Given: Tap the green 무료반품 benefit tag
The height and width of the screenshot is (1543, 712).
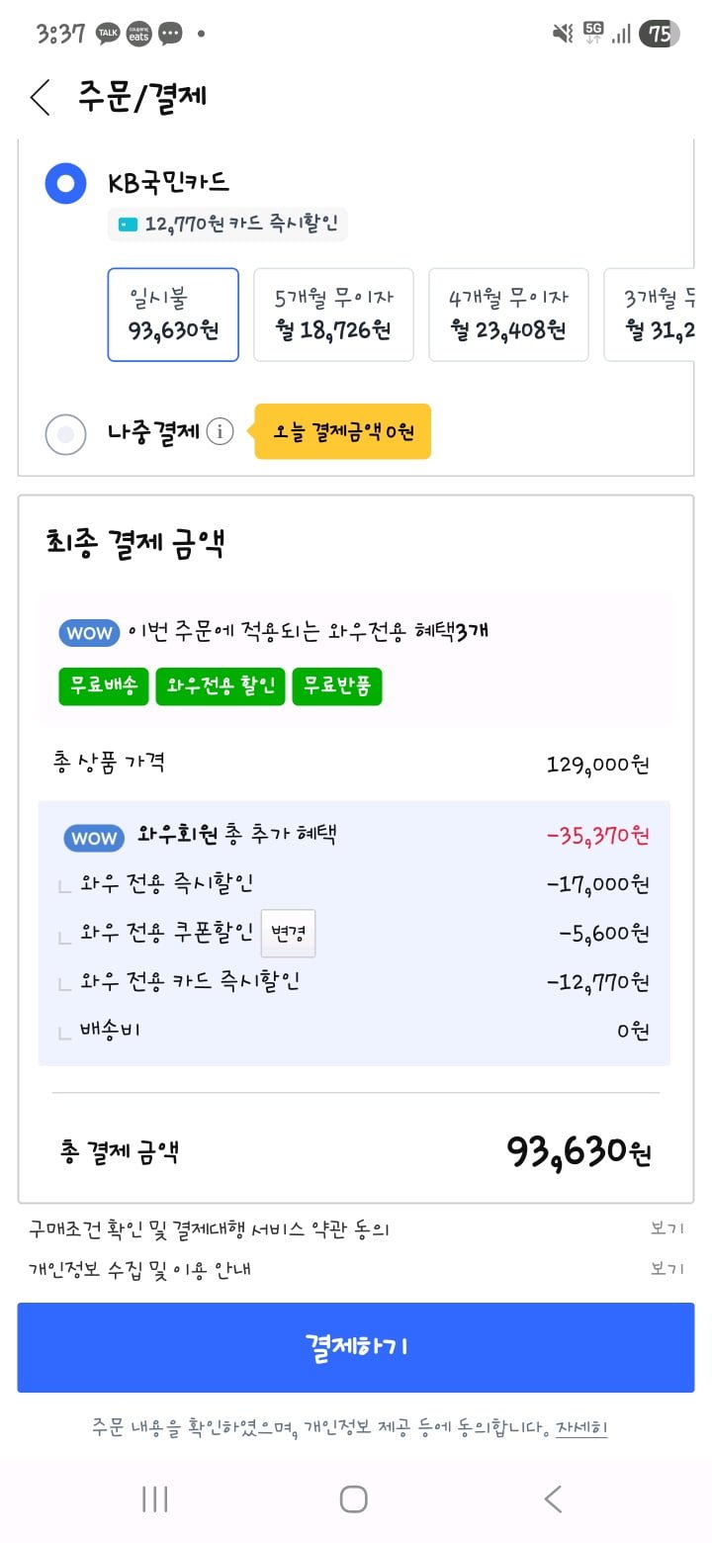Looking at the screenshot, I should [336, 686].
